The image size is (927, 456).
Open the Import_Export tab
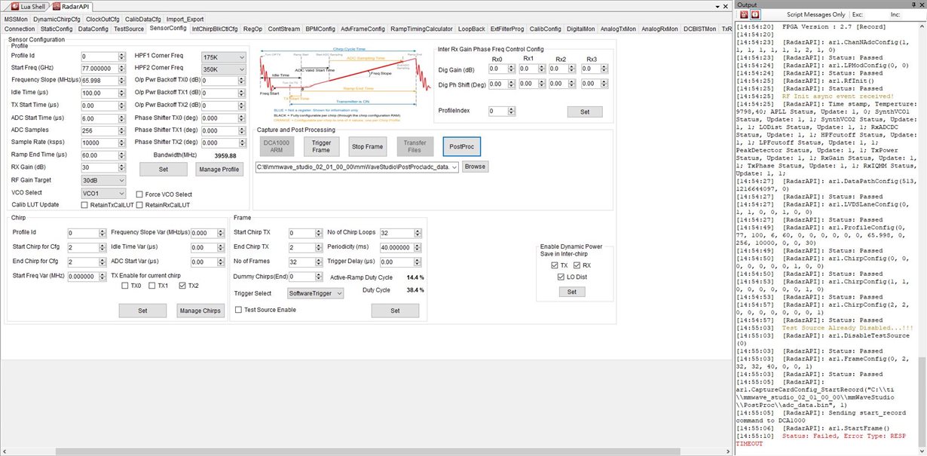tap(185, 19)
